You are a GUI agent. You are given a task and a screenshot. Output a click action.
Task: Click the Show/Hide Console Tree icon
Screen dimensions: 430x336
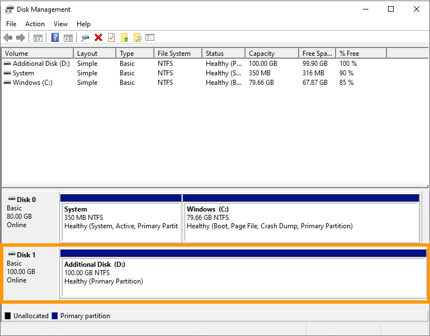point(38,37)
